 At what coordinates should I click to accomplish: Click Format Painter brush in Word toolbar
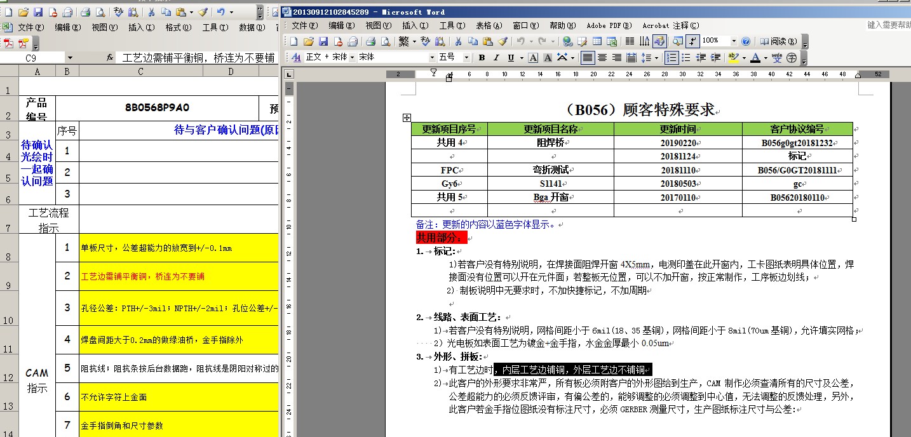(x=503, y=41)
